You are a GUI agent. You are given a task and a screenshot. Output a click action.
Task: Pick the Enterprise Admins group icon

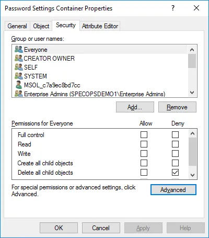19,94
